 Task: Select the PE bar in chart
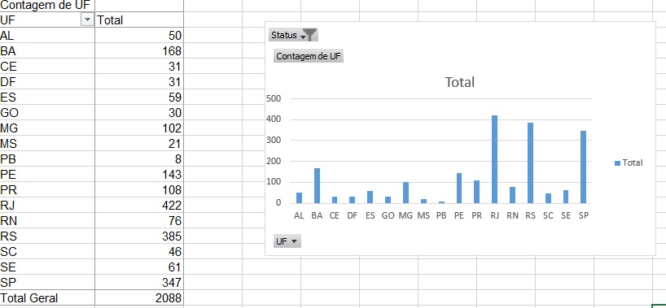pyautogui.click(x=459, y=189)
